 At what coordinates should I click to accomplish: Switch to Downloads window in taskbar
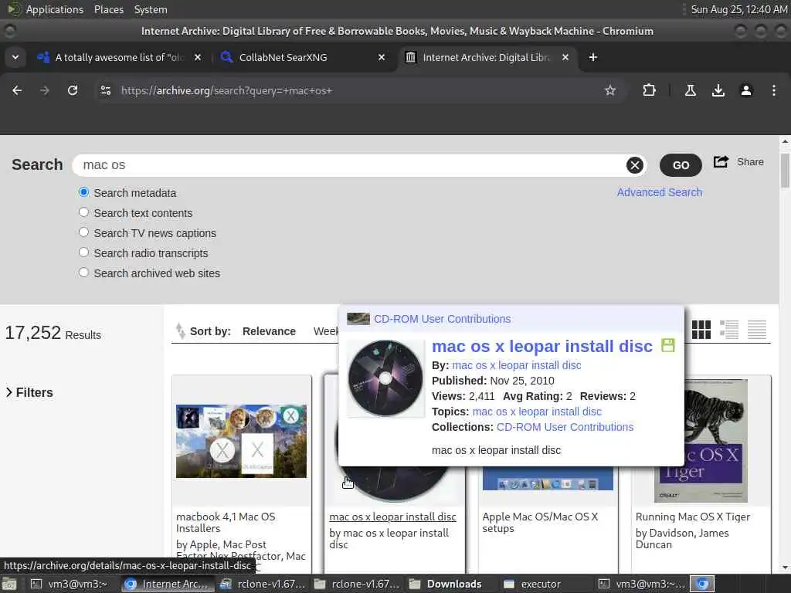[x=446, y=584]
